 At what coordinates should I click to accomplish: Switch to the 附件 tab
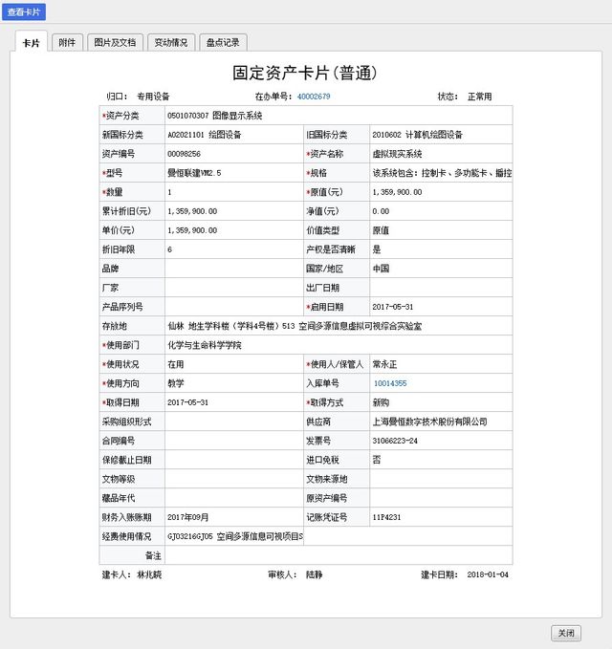pos(67,43)
